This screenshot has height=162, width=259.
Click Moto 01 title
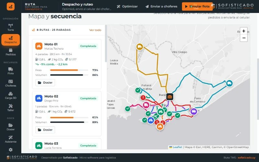[x=51, y=44]
